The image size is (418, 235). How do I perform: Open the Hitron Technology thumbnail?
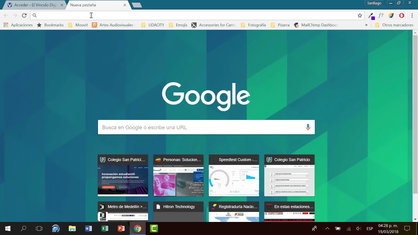pos(178,211)
